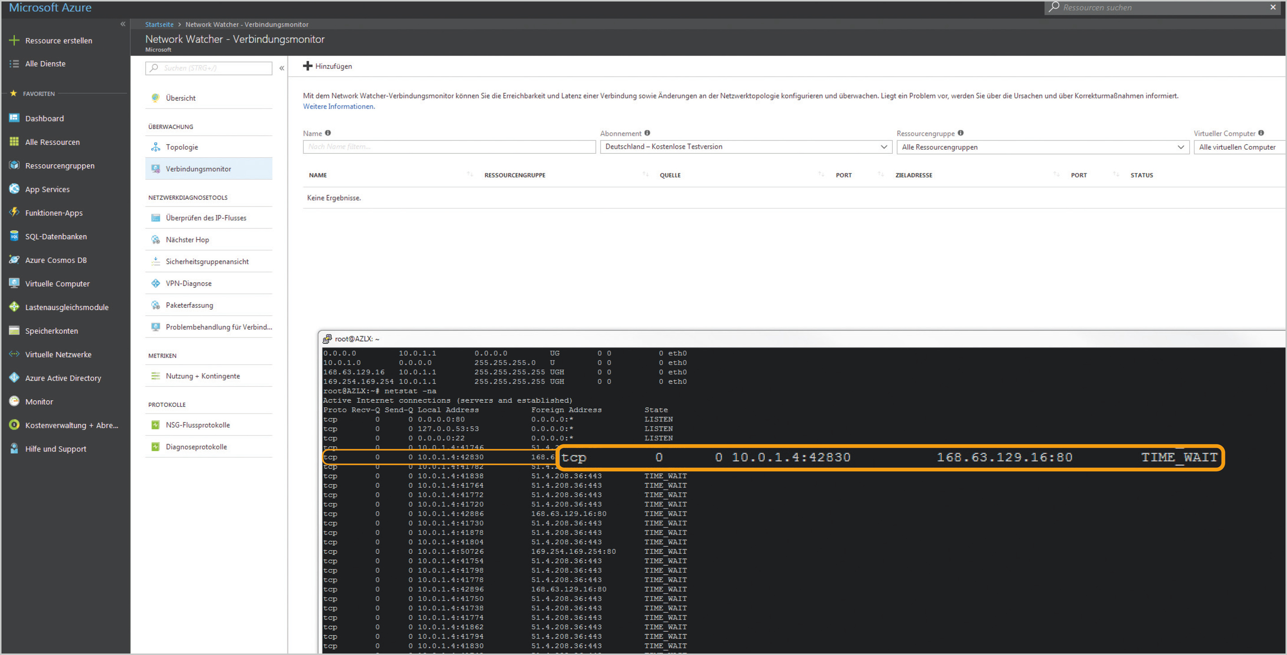The image size is (1287, 655).
Task: Select the Azure Cosmos DB icon
Action: coord(14,260)
